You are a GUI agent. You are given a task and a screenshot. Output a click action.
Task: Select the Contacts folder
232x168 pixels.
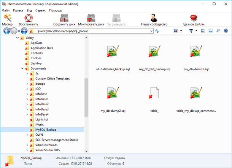(37, 53)
